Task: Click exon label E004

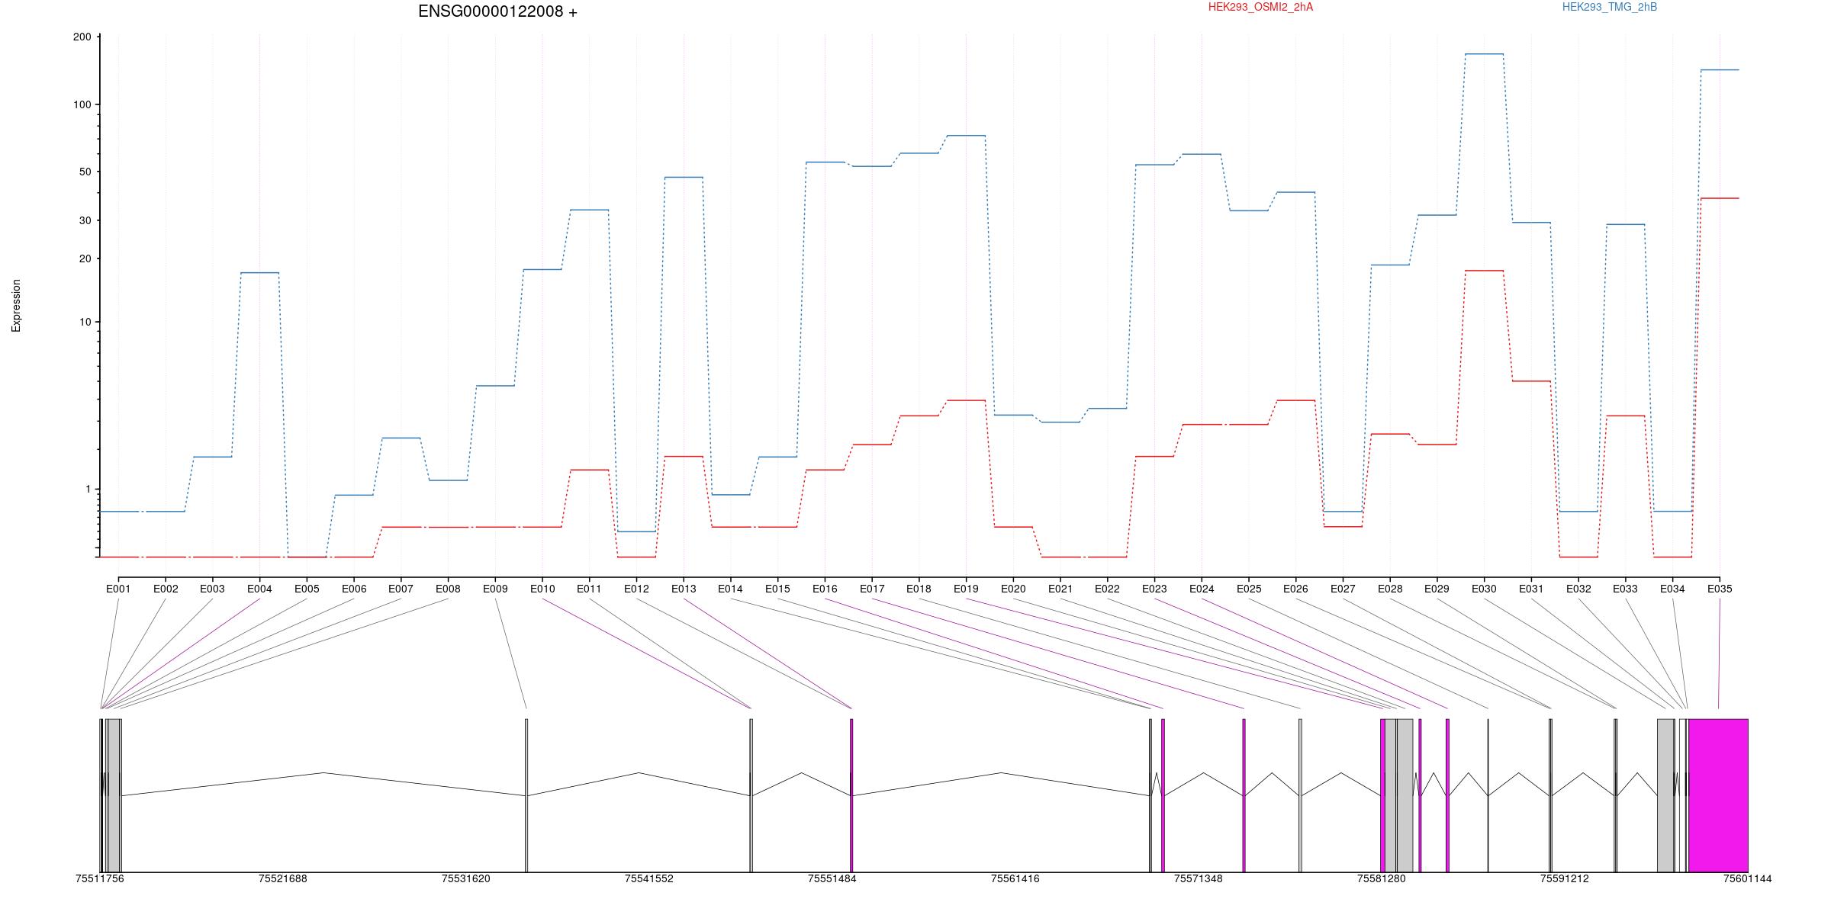Action: click(x=259, y=589)
